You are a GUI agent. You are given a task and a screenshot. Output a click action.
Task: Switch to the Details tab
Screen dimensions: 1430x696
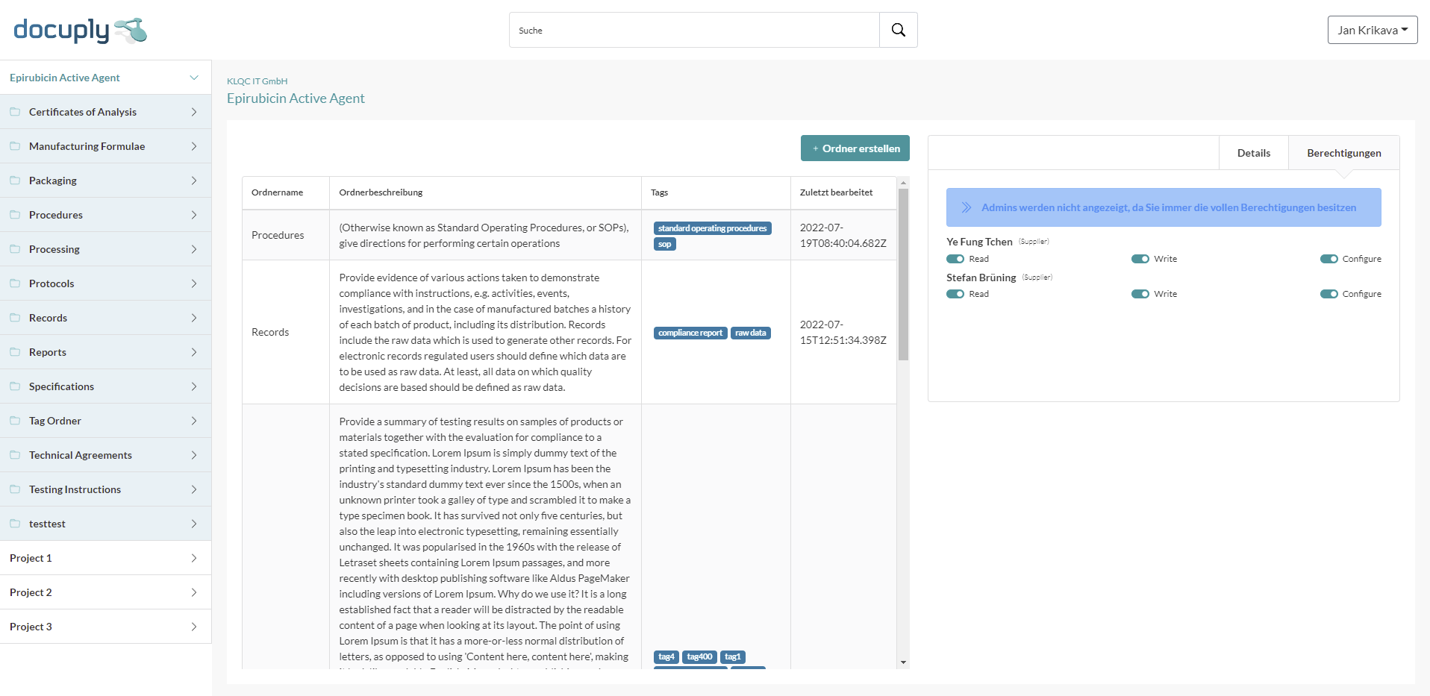click(1253, 153)
